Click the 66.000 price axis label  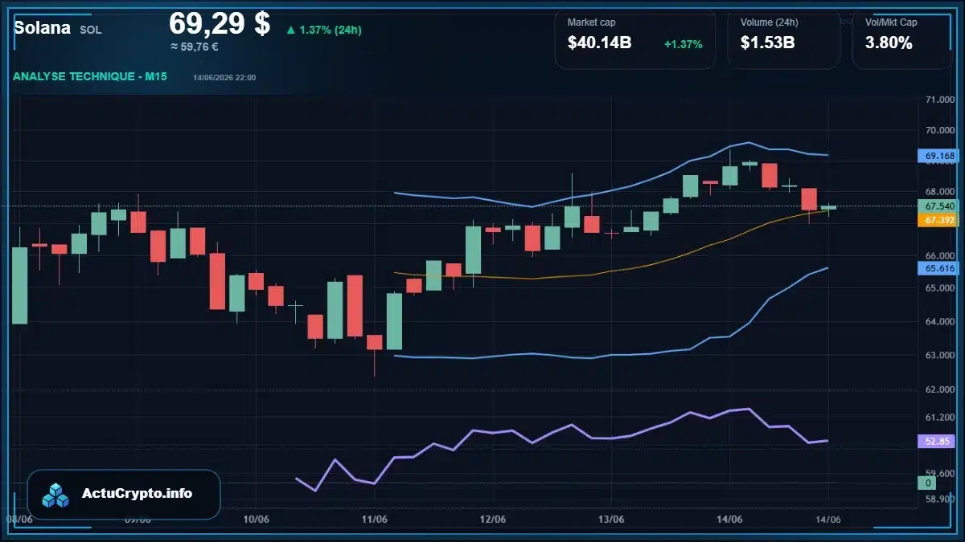coord(940,255)
